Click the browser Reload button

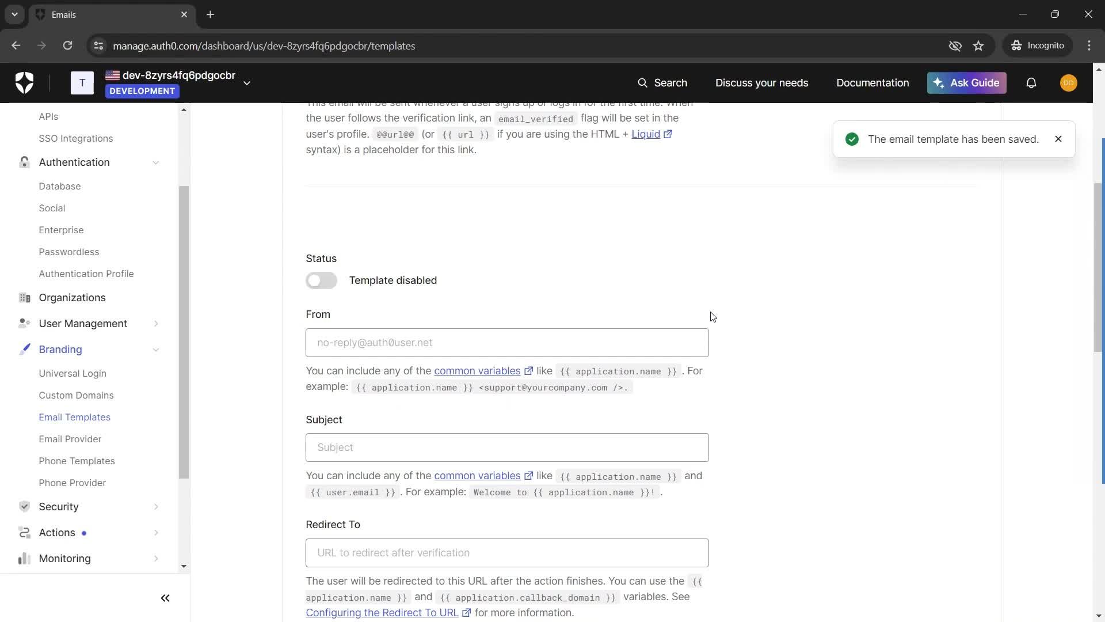(x=67, y=45)
